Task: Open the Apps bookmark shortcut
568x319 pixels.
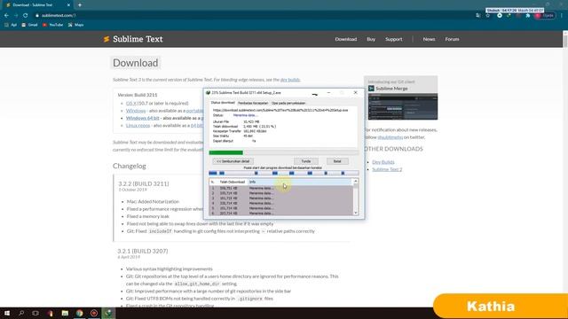Action: point(11,25)
